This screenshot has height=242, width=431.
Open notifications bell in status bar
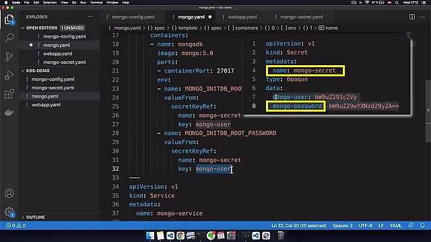(x=422, y=226)
